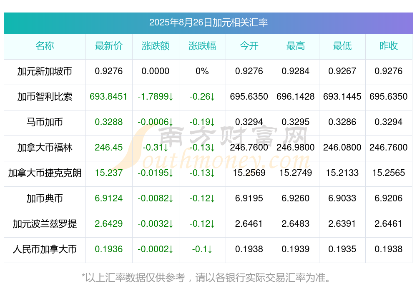Click change amount -0.0082↓
This screenshot has height=291, width=417.
click(x=155, y=198)
